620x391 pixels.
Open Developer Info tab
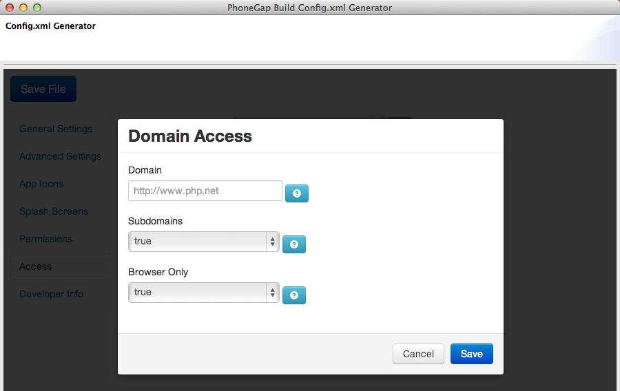pyautogui.click(x=52, y=294)
